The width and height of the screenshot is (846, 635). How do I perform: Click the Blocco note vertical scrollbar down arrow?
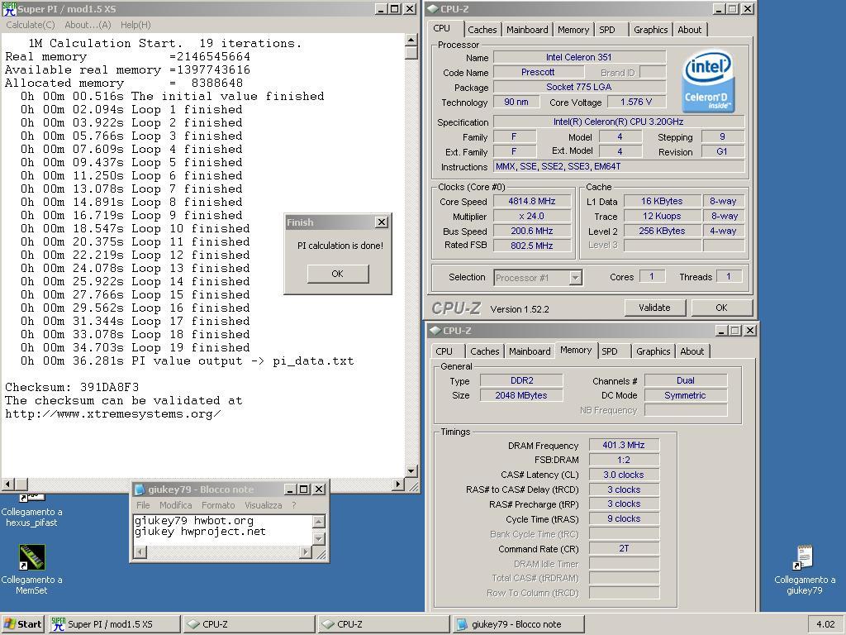(319, 539)
